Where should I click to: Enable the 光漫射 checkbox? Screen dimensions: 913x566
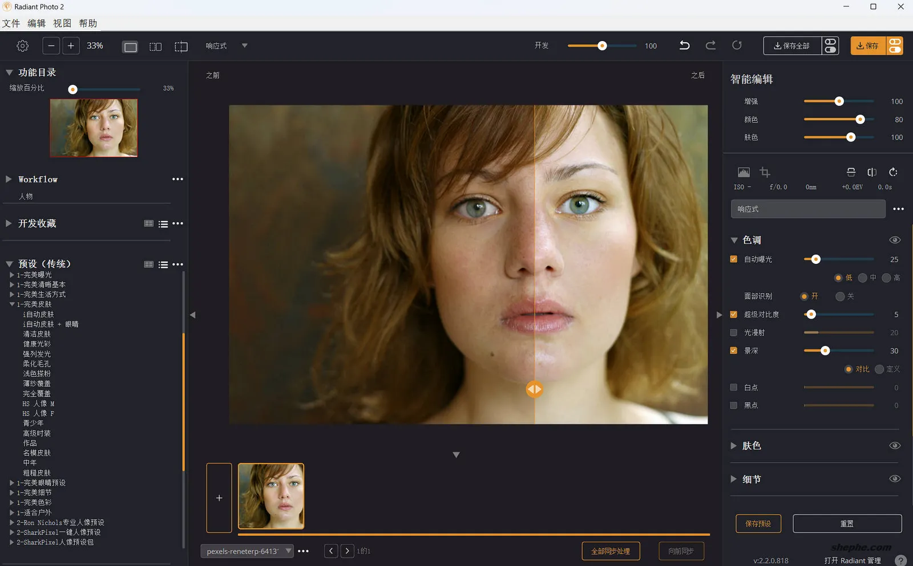coord(734,332)
